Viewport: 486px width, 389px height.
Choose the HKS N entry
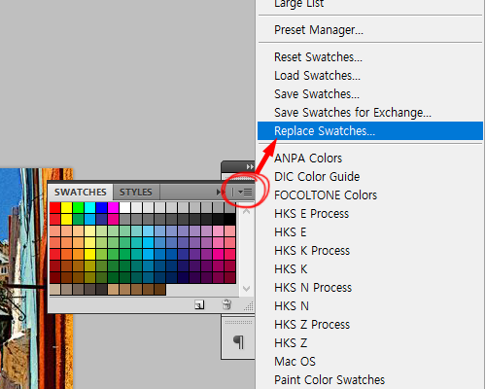pyautogui.click(x=292, y=306)
